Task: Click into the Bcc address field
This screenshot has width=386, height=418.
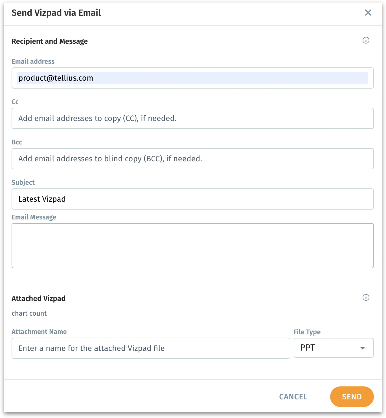Action: point(192,159)
